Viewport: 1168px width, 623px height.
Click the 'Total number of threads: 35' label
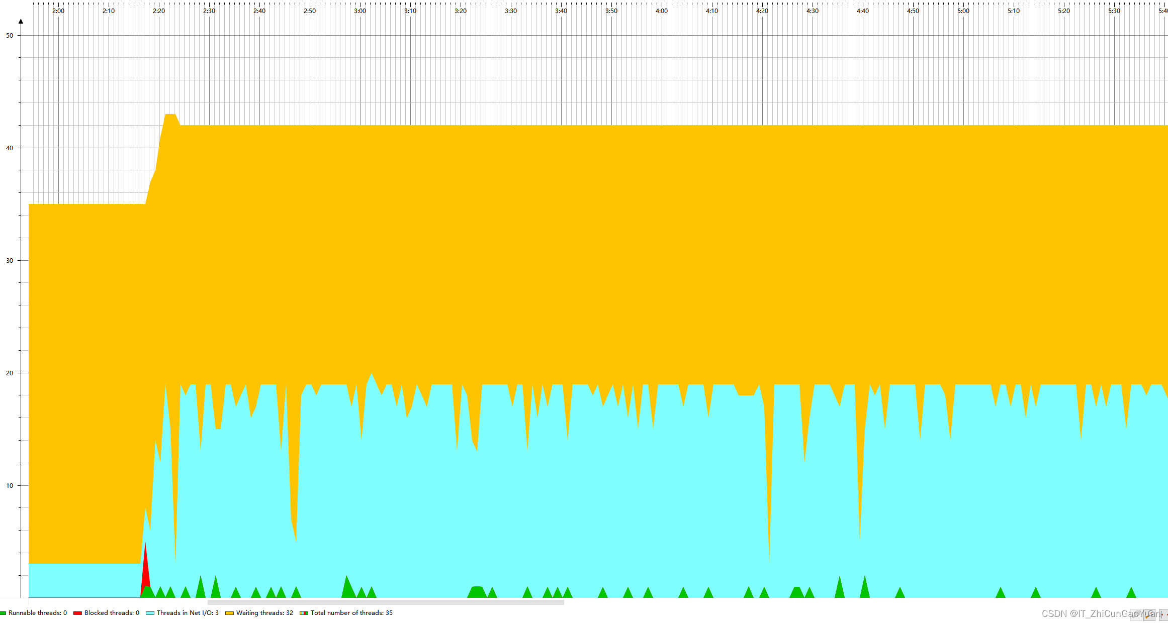[351, 613]
